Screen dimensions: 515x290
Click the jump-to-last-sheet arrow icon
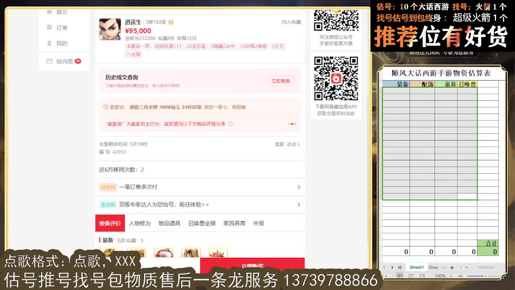[399, 267]
